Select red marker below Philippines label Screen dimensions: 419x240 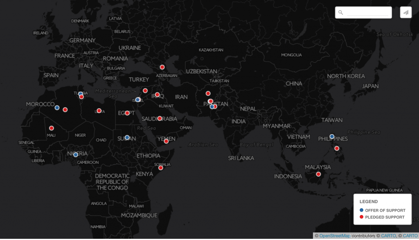coord(337,148)
